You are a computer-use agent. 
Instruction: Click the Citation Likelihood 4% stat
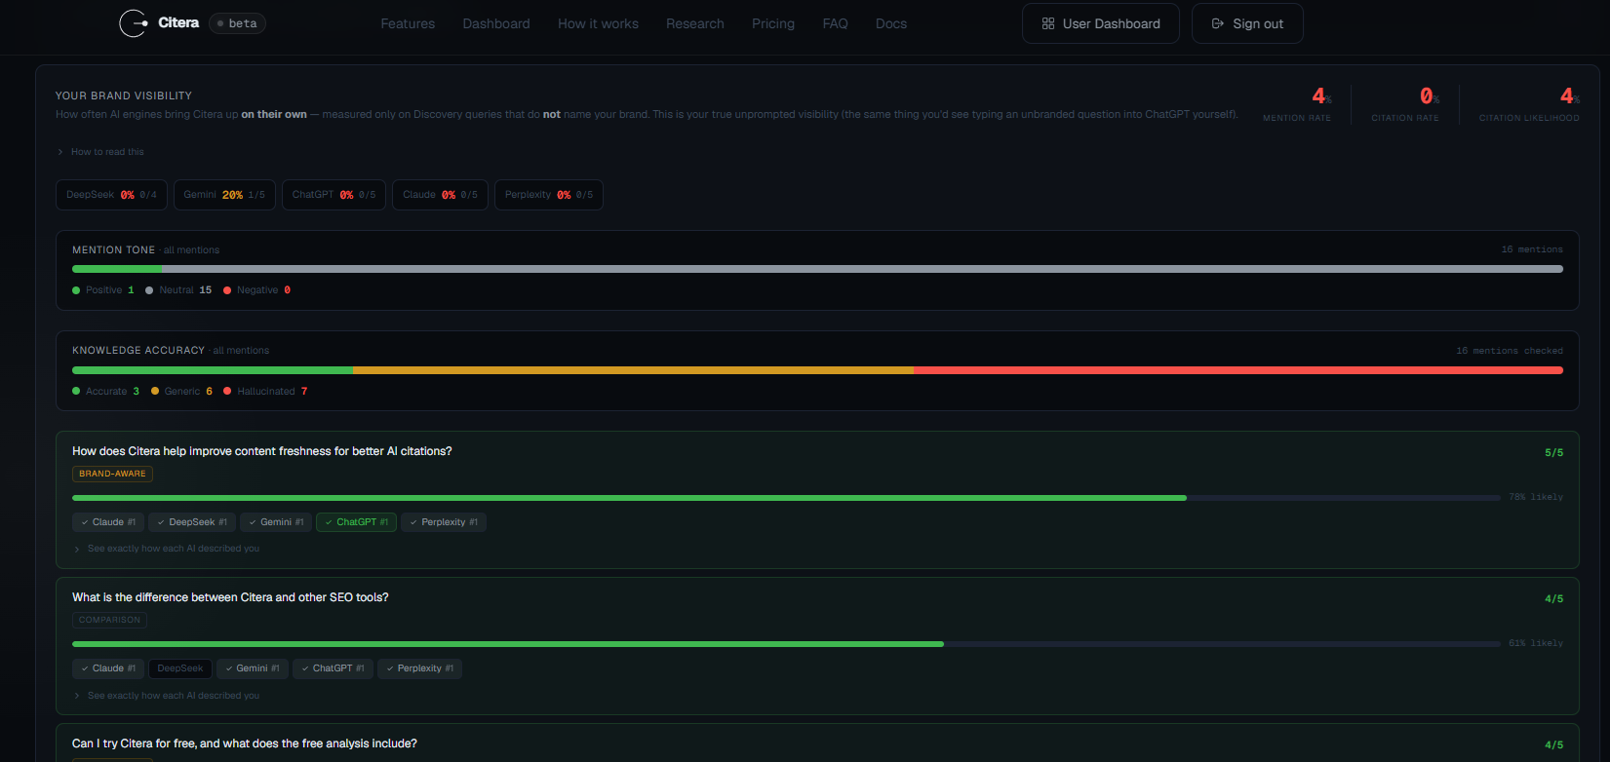click(1529, 104)
